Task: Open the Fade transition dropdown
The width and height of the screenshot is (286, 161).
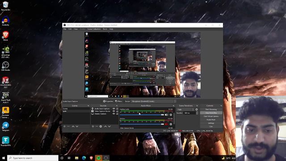Action: [x=185, y=110]
